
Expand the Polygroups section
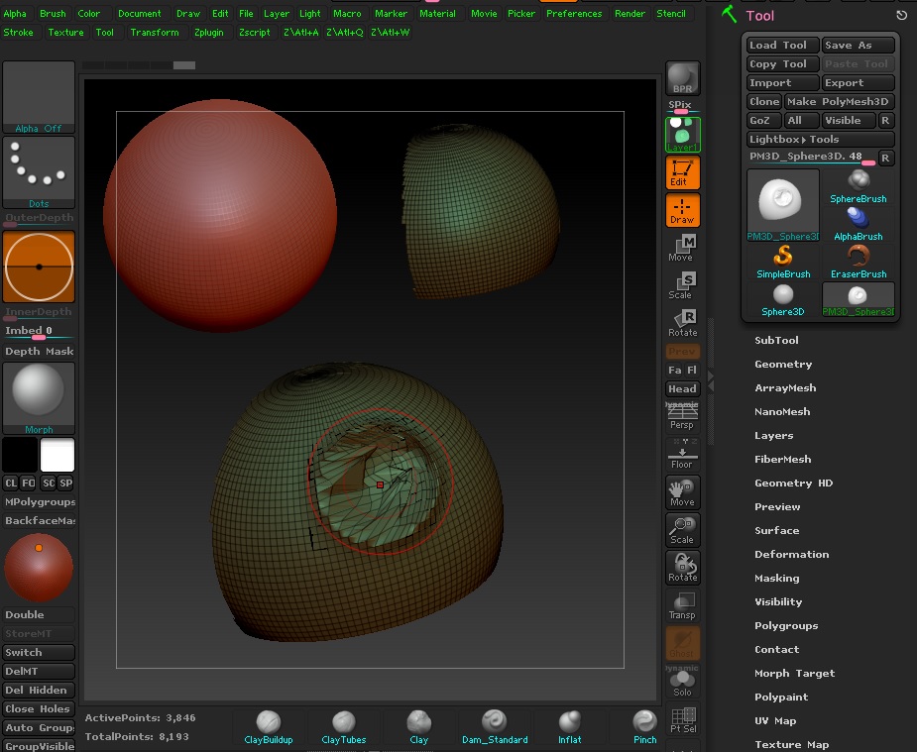click(786, 626)
